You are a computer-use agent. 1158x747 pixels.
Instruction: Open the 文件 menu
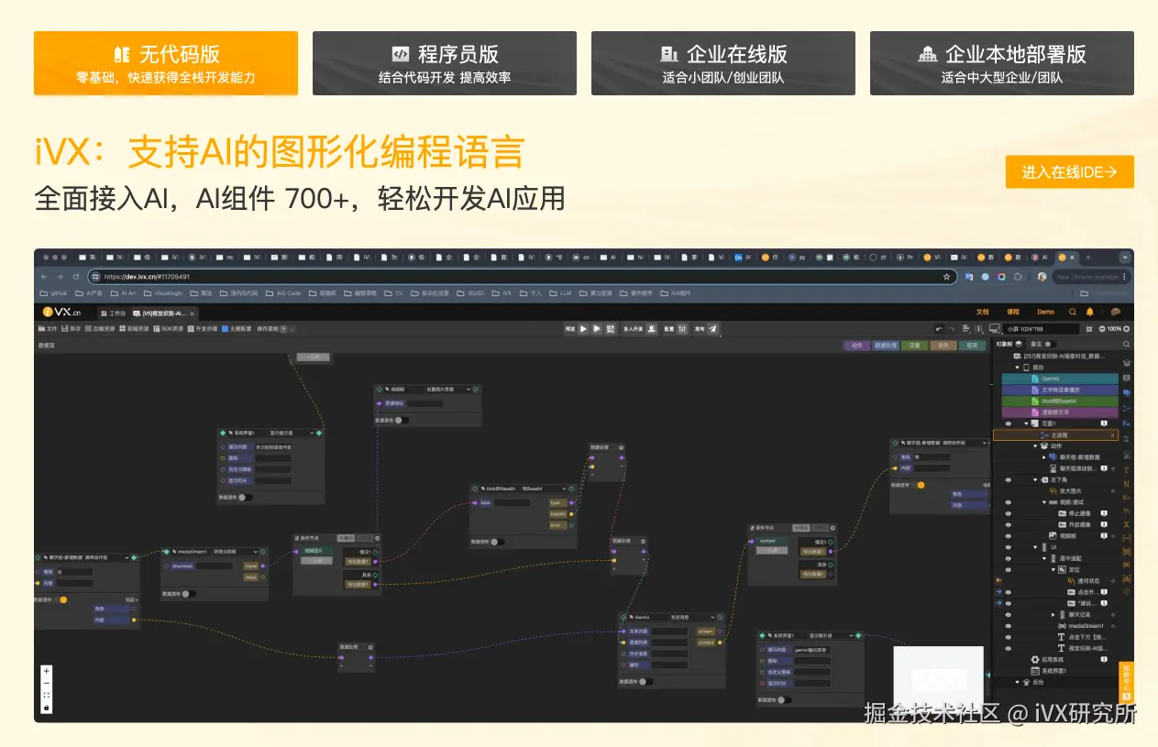click(48, 328)
